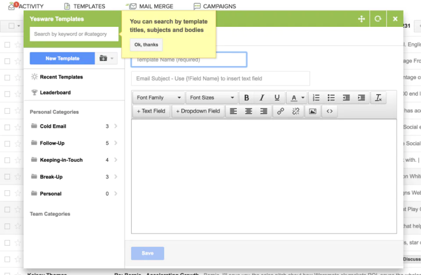
Task: Expand the Break-Up category chevron
Action: (x=116, y=177)
